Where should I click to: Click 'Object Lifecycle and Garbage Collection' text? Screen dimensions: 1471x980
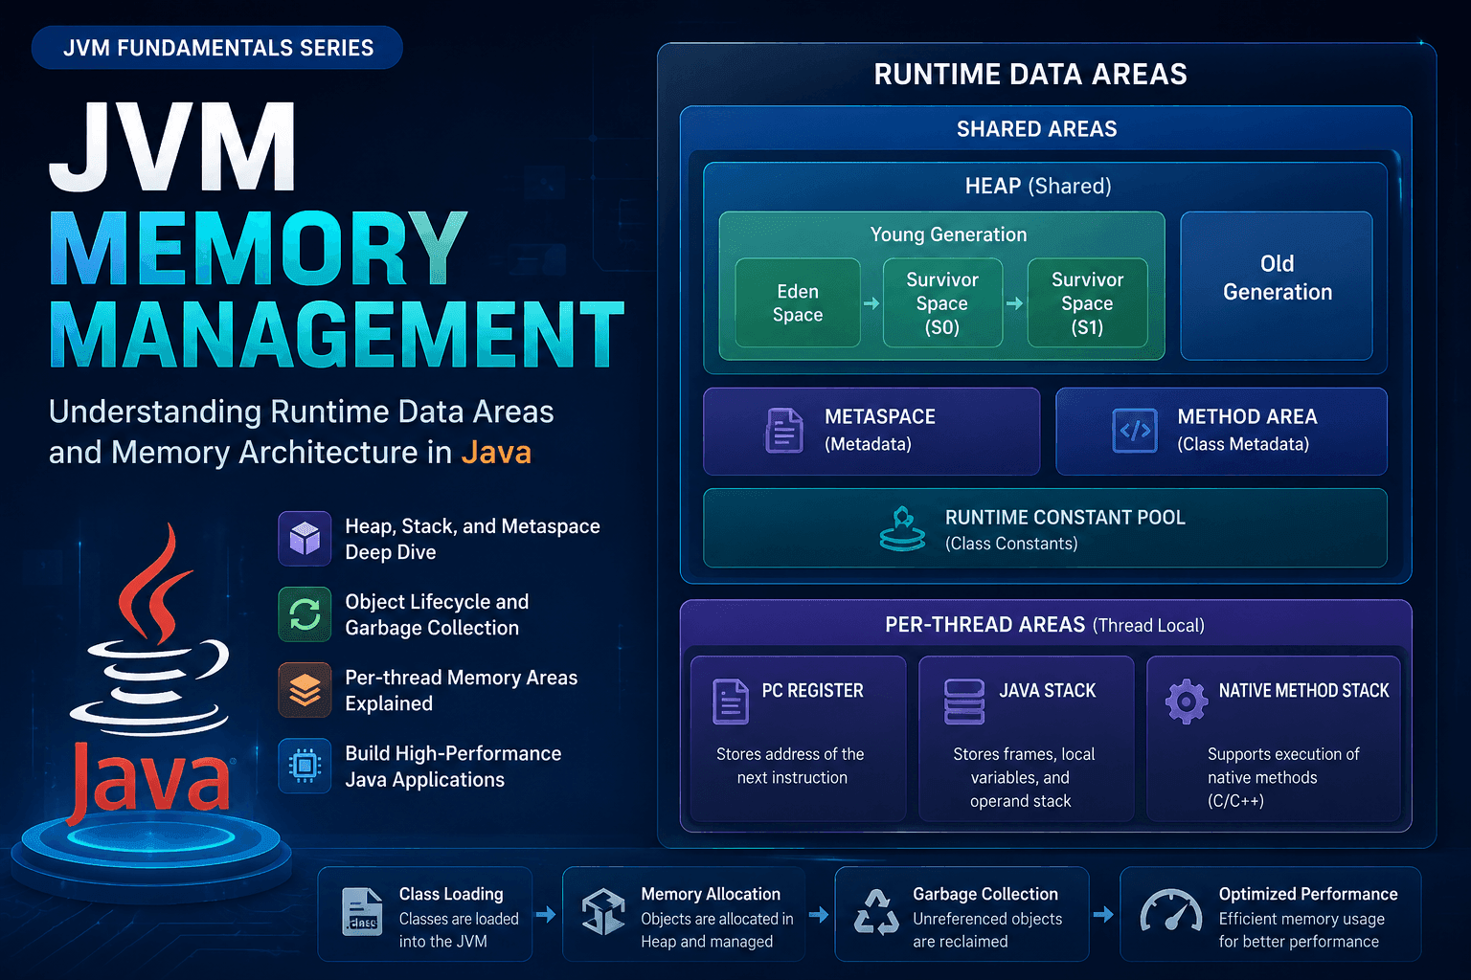tap(437, 614)
